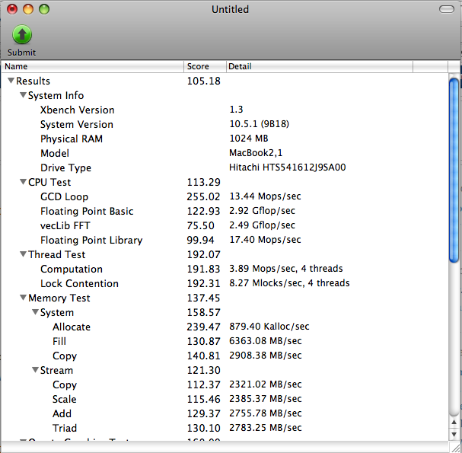Click the Detail column header
The width and height of the screenshot is (462, 453).
[x=320, y=66]
